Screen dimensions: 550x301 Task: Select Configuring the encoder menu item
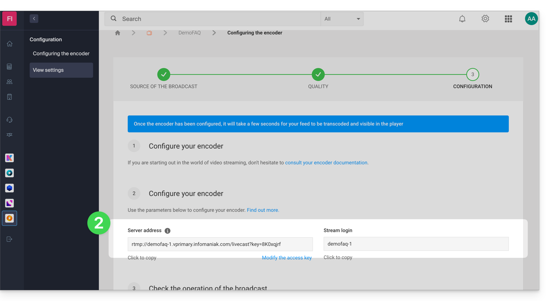point(61,54)
